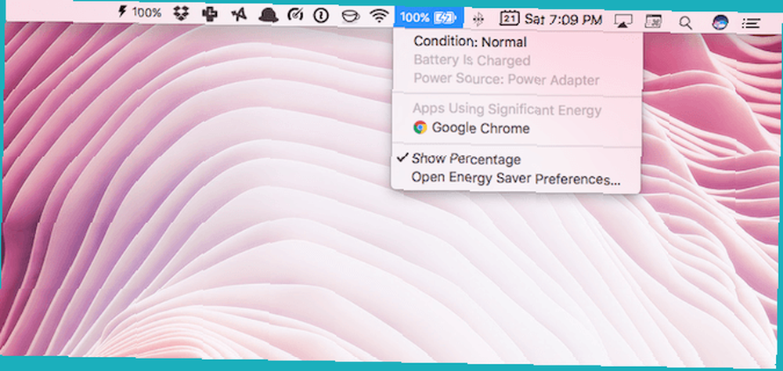Click Power Source: Power Adapter text
783x371 pixels.
[x=507, y=79]
